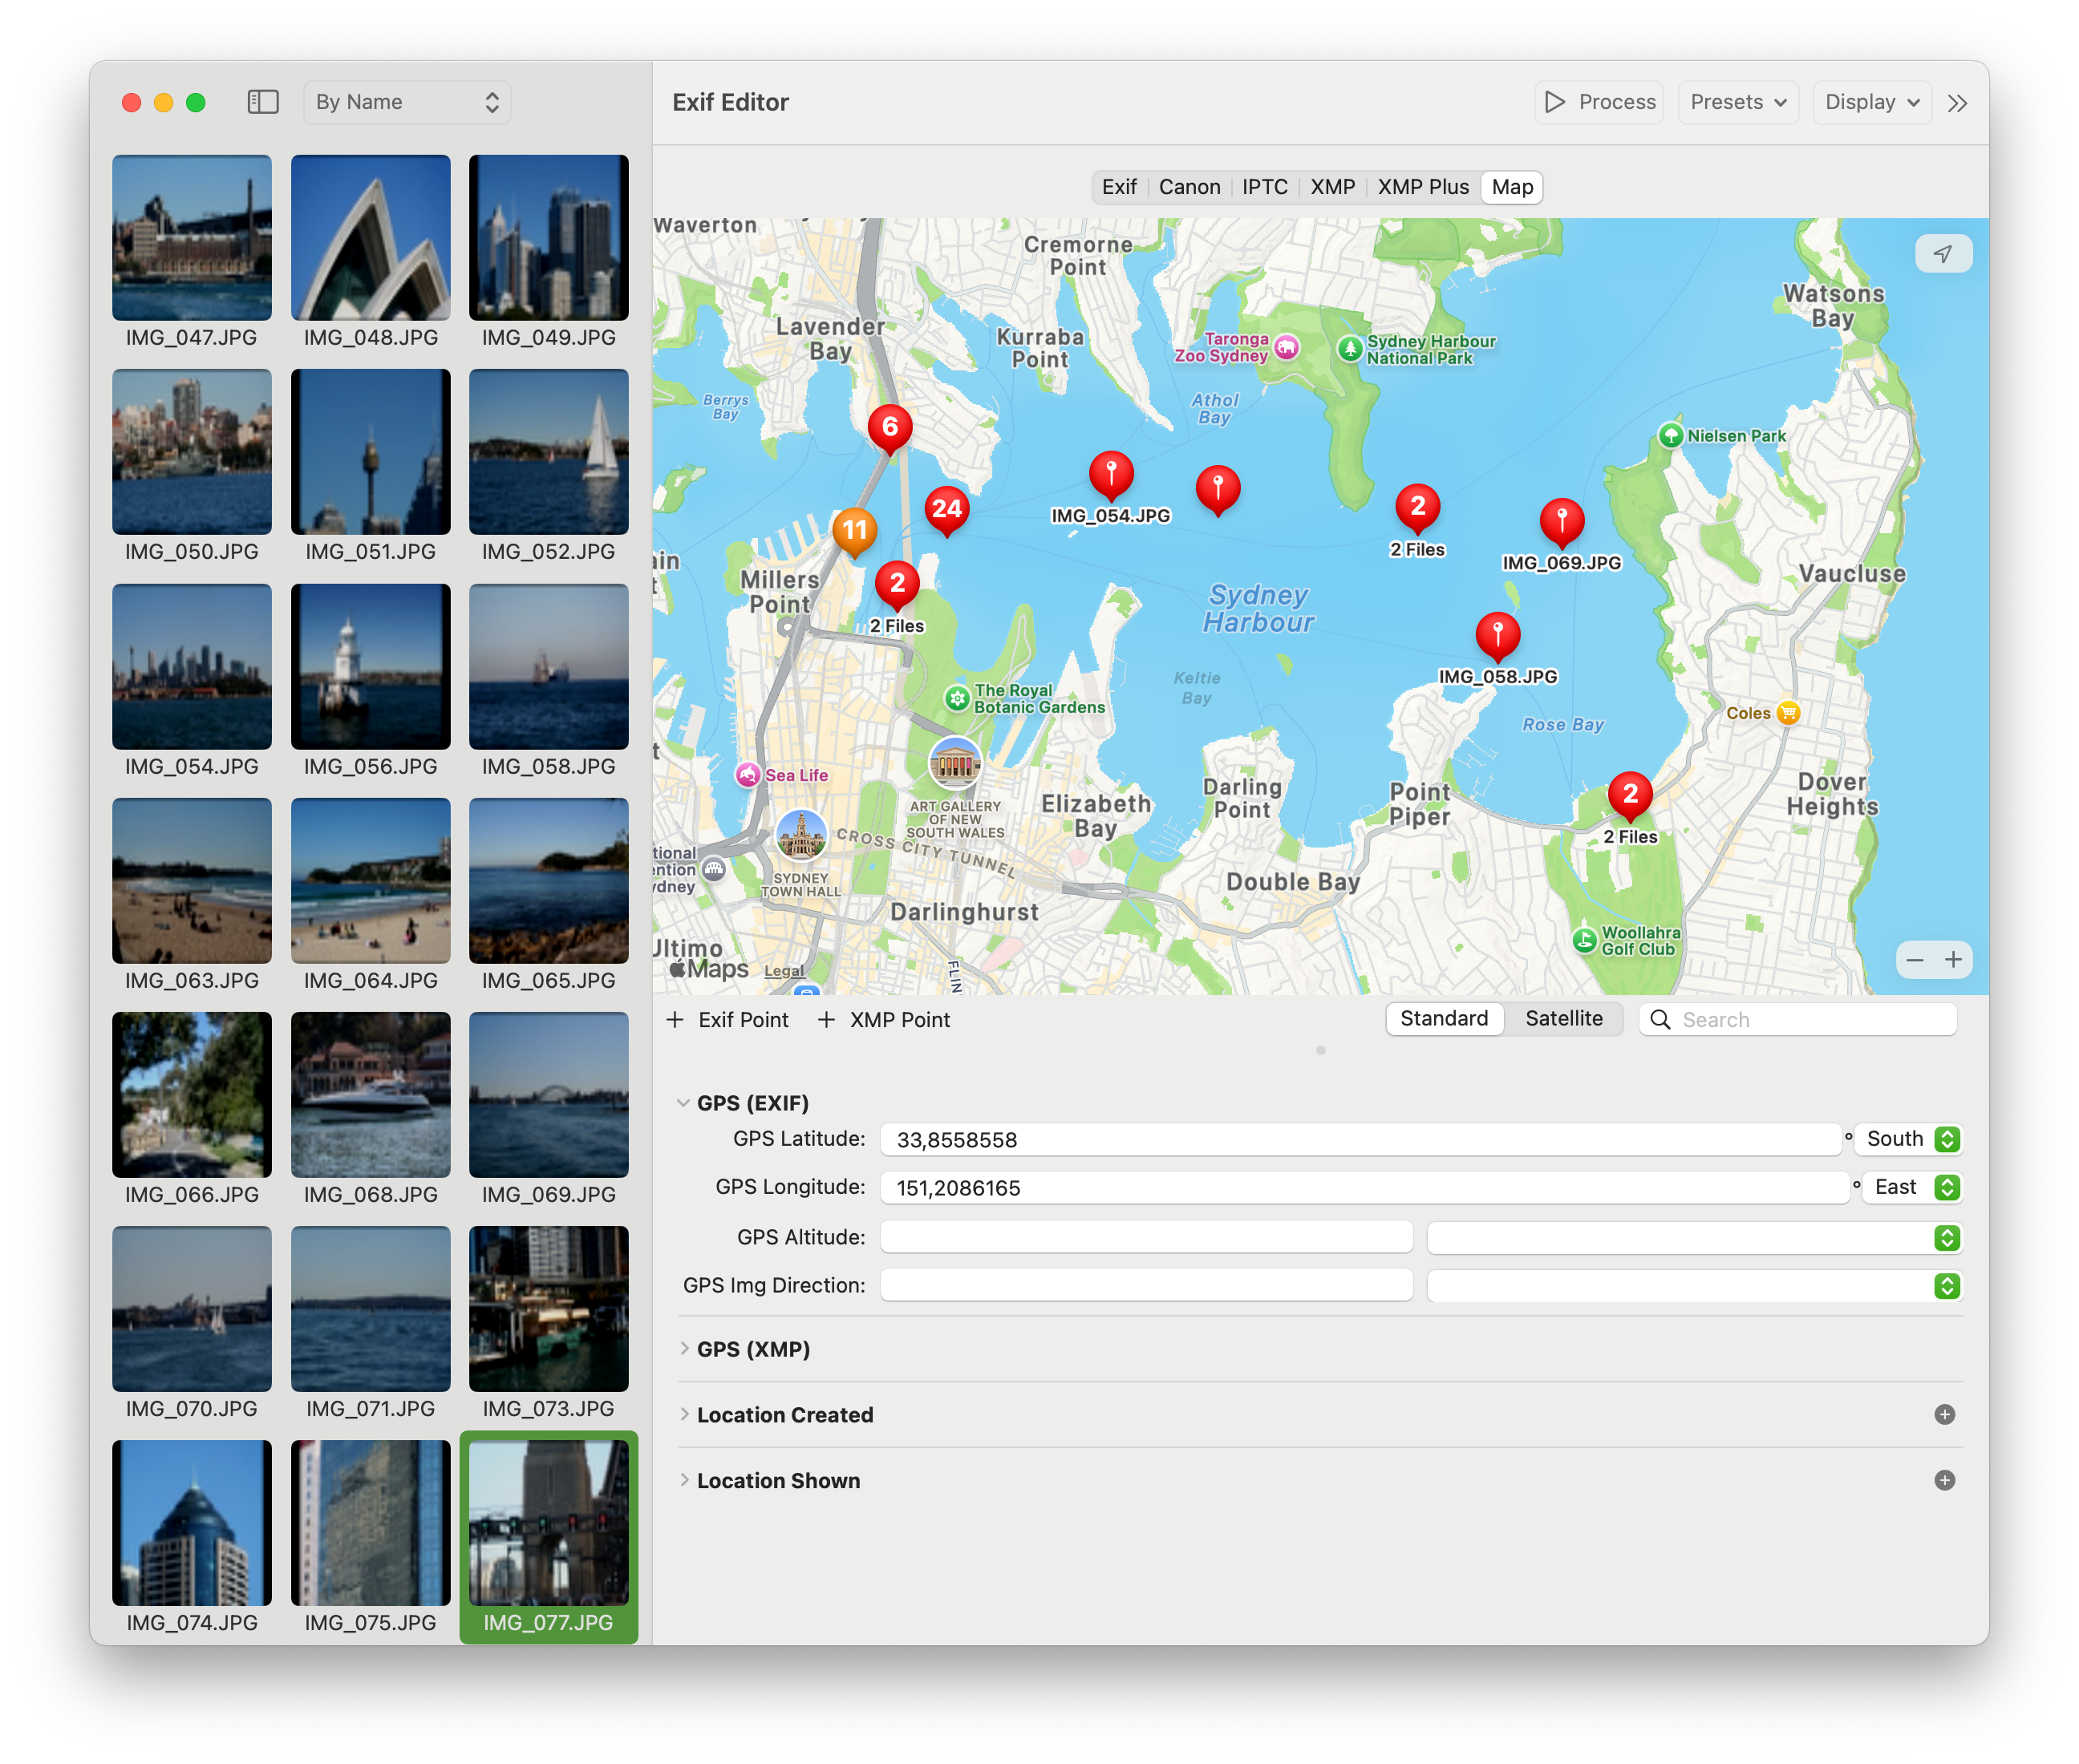Click the IMG_058.JPG map pin
The image size is (2079, 1764).
click(1497, 634)
